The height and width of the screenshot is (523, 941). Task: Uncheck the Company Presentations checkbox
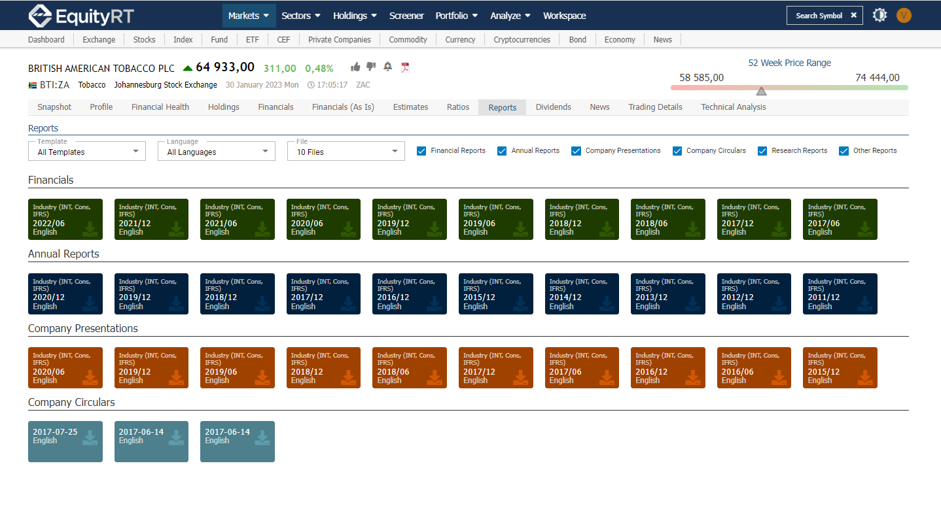tap(576, 151)
